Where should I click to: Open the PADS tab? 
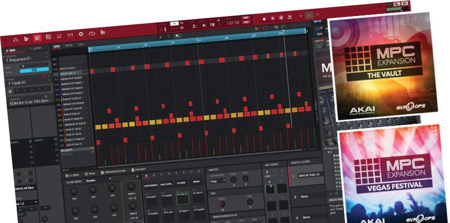(x=90, y=174)
